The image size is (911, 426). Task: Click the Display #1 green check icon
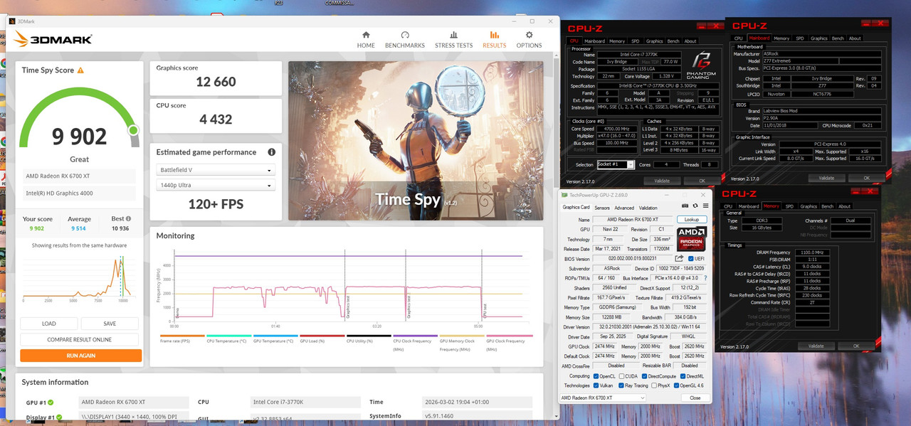(x=60, y=417)
